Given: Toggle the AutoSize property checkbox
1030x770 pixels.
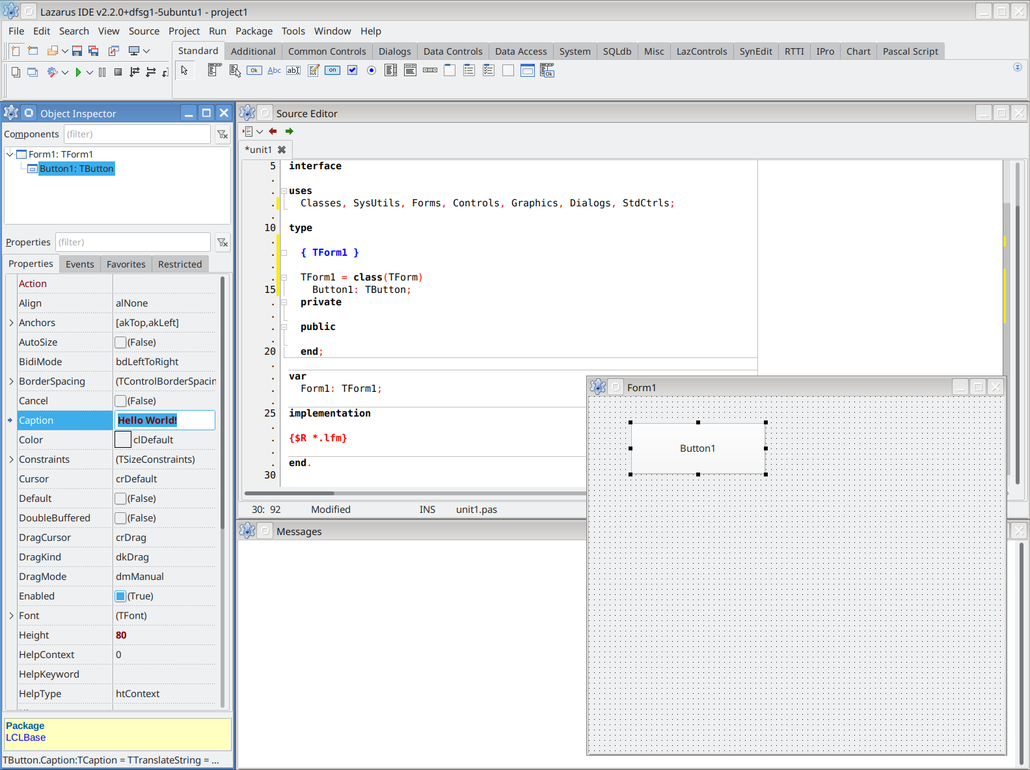Looking at the screenshot, I should [120, 342].
